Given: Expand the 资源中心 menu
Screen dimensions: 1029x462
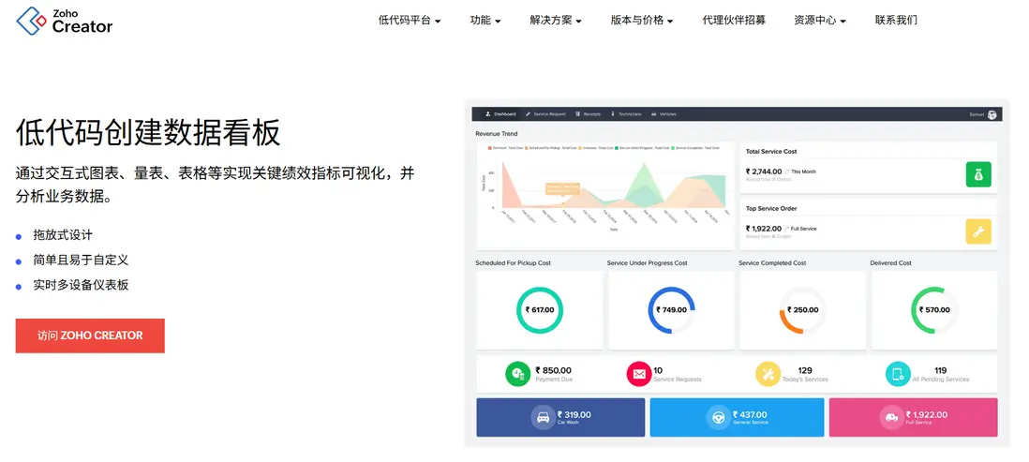Looking at the screenshot, I should click(x=820, y=21).
